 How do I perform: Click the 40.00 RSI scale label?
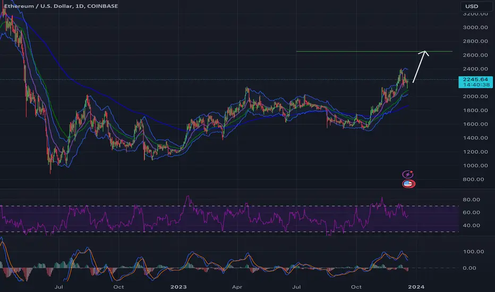pyautogui.click(x=471, y=226)
